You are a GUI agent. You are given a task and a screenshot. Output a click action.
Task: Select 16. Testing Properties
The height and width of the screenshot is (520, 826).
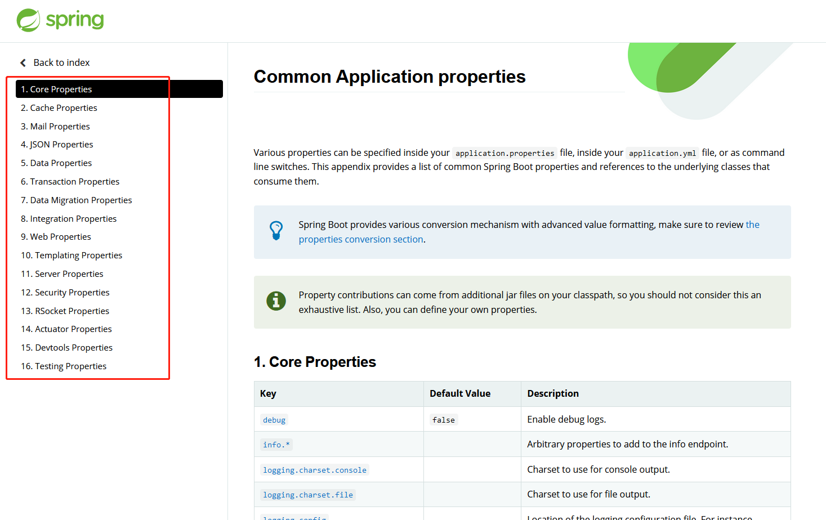(64, 366)
